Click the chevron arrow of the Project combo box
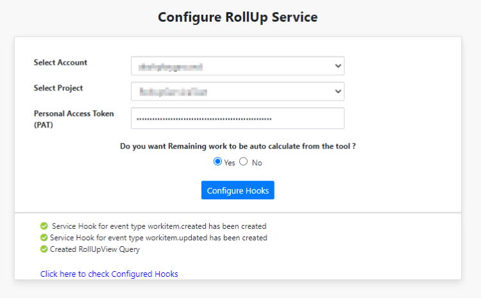The width and height of the screenshot is (481, 298). click(x=338, y=92)
